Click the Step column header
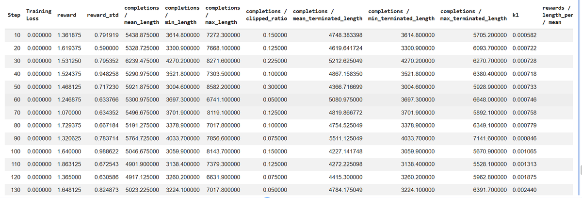 14,15
